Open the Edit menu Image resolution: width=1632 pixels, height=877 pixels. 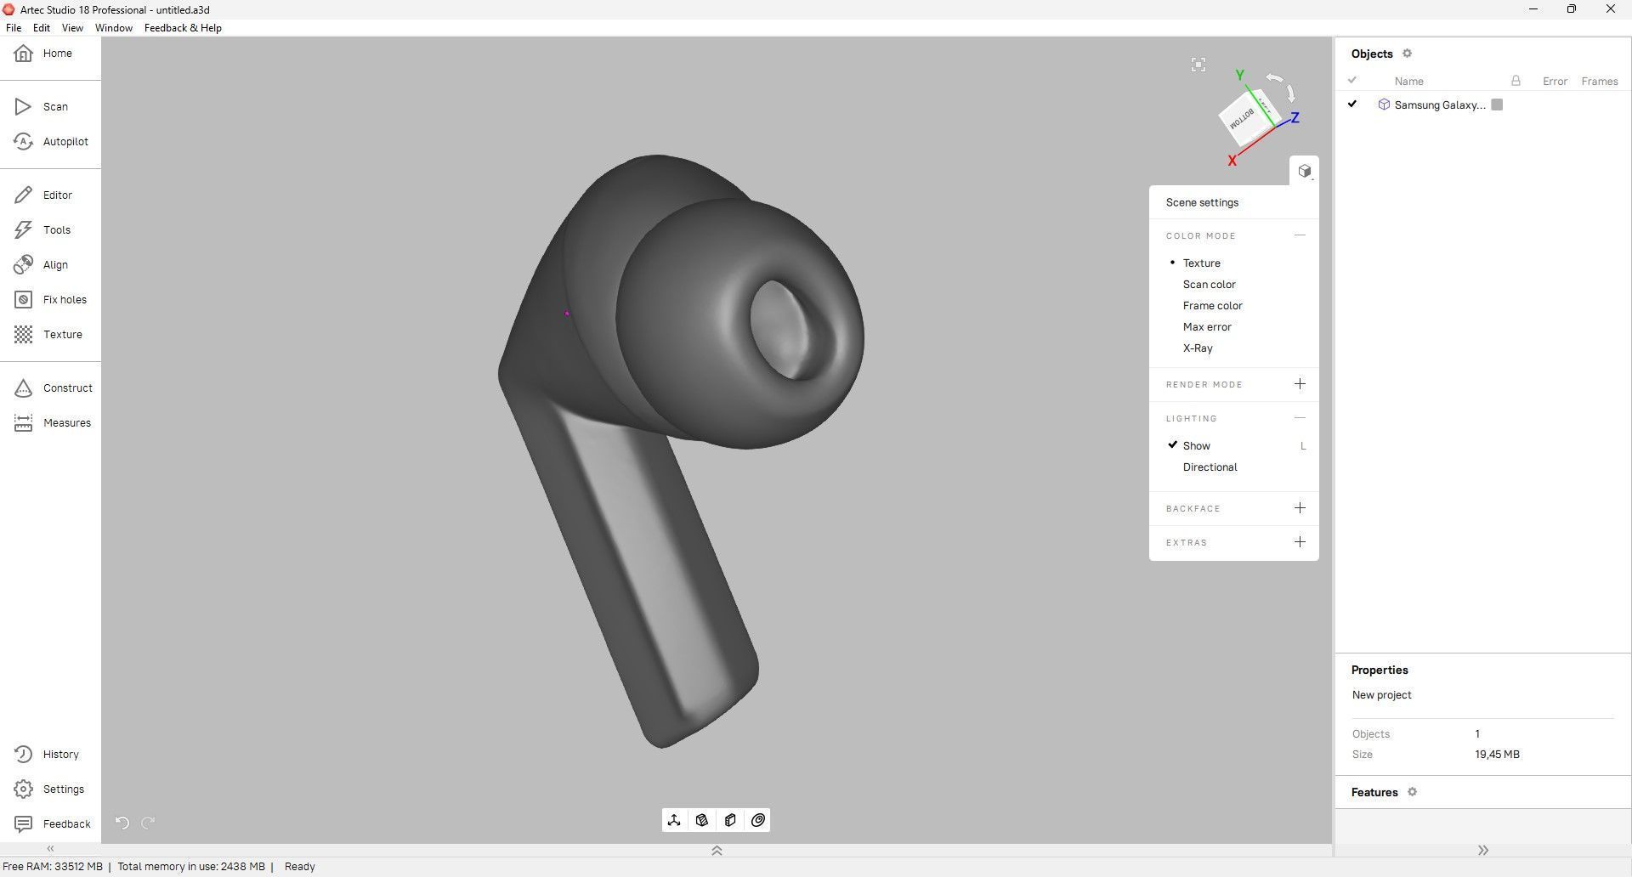pyautogui.click(x=42, y=28)
